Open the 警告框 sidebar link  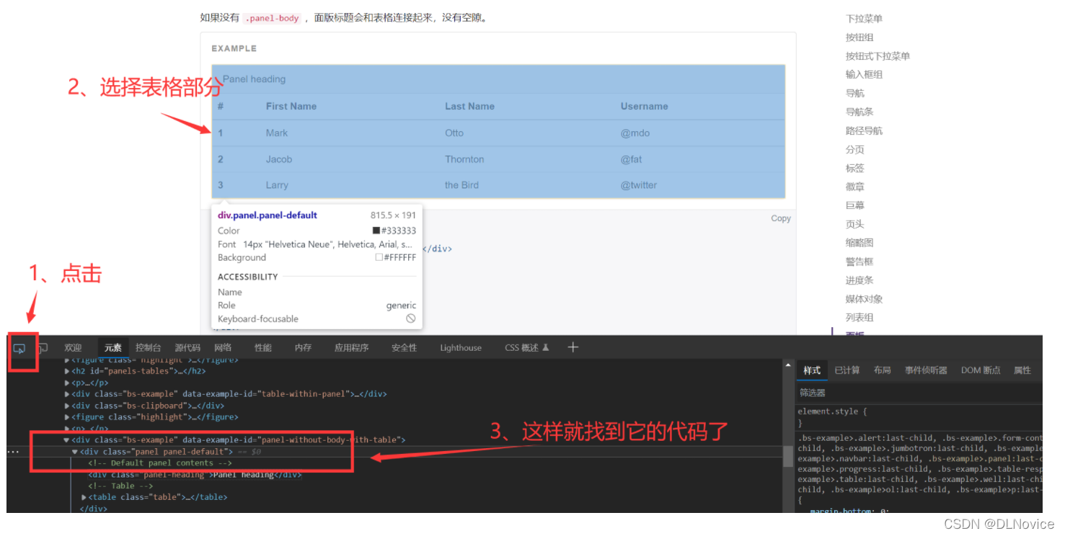pyautogui.click(x=859, y=262)
